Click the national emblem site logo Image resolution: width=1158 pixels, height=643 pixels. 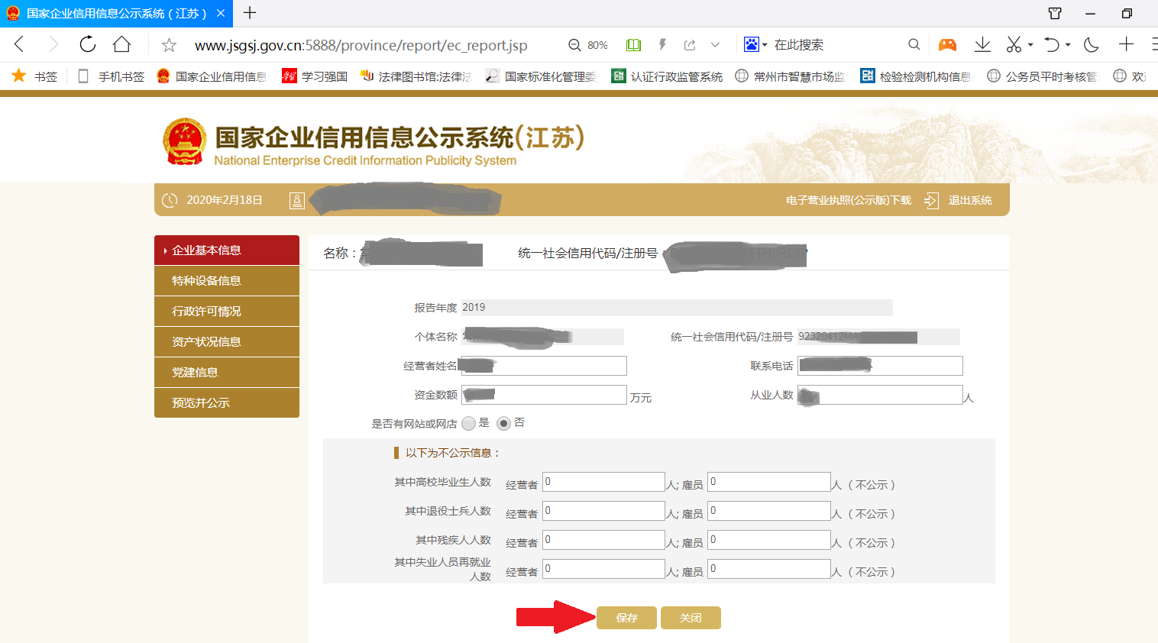185,141
